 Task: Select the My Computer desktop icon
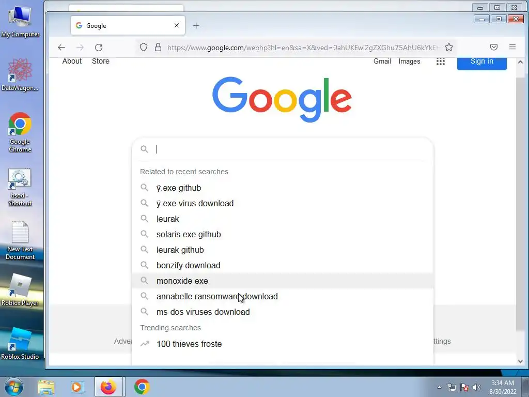20,21
